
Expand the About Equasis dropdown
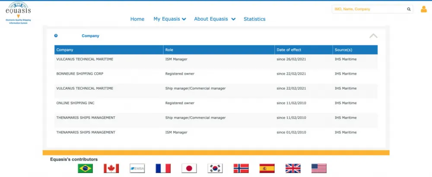(215, 19)
